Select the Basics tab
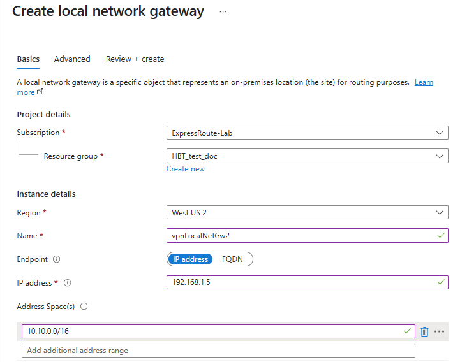This screenshot has height=362, width=453. 28,59
